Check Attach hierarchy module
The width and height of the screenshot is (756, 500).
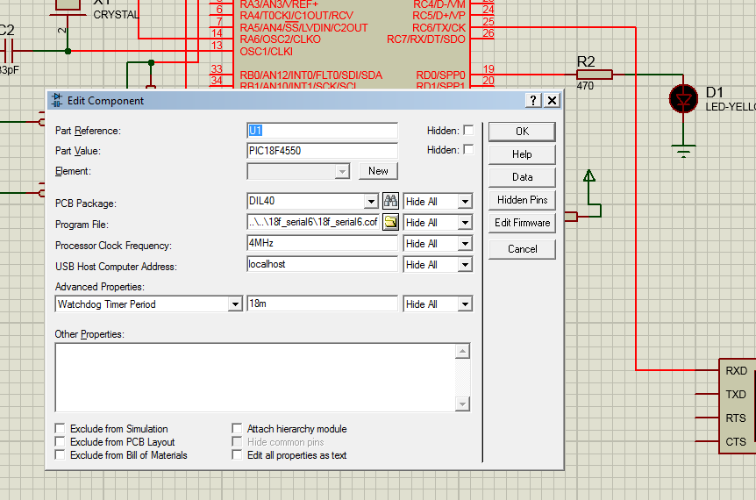[237, 428]
